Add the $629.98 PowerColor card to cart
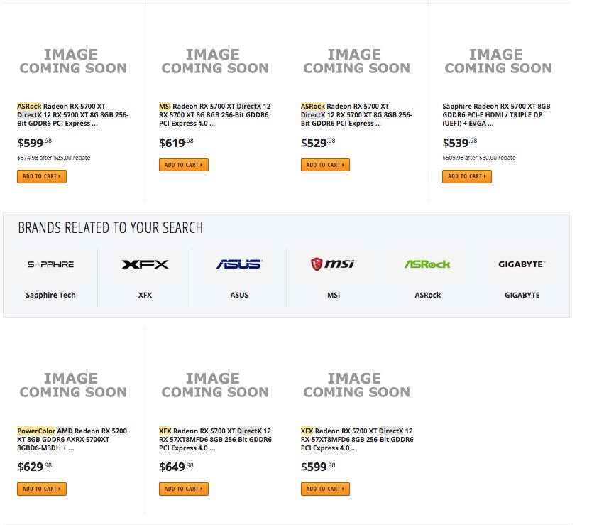This screenshot has height=525, width=604. click(42, 489)
